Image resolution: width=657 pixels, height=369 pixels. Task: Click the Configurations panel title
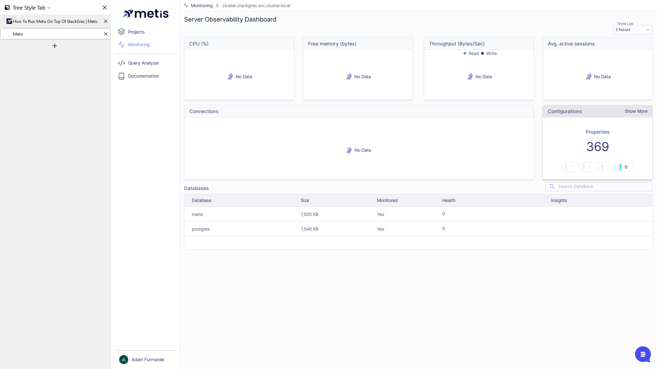[x=565, y=111]
